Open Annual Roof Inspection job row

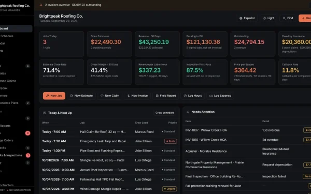tap(109, 170)
